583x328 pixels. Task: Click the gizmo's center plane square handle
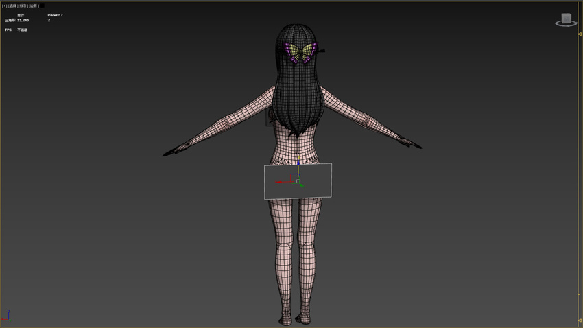[298, 181]
